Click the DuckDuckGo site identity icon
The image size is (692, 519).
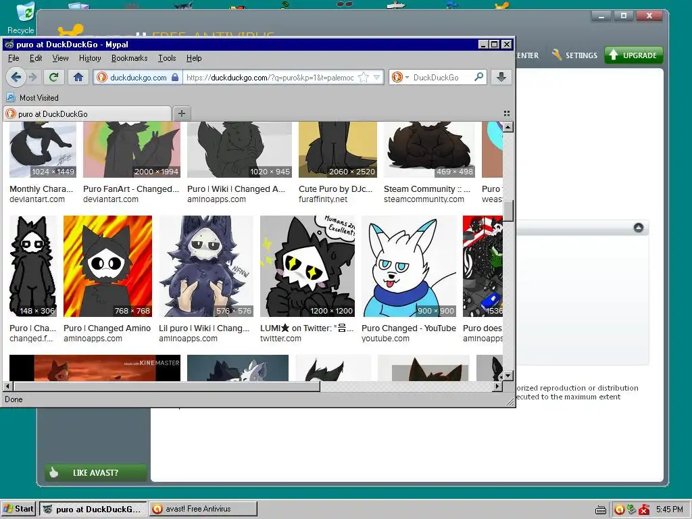102,77
